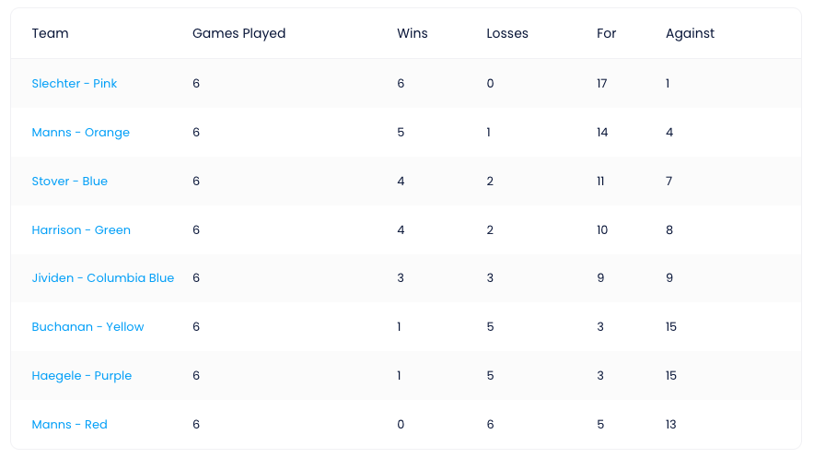Click the Against column header
814x458 pixels.
click(690, 33)
